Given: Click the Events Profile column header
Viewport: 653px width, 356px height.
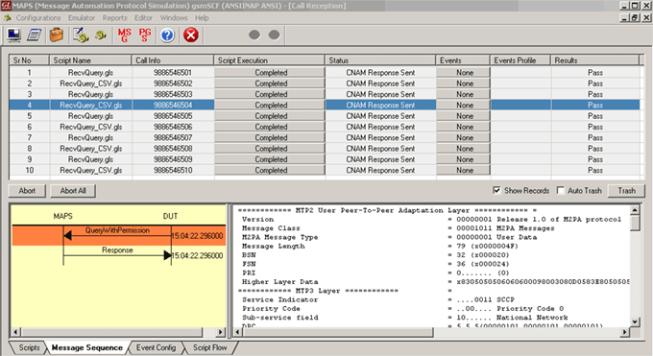Looking at the screenshot, I should (520, 60).
